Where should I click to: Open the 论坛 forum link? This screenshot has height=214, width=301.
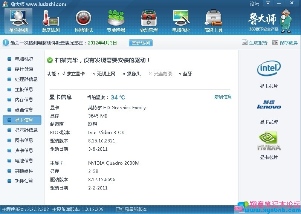[x=254, y=4]
